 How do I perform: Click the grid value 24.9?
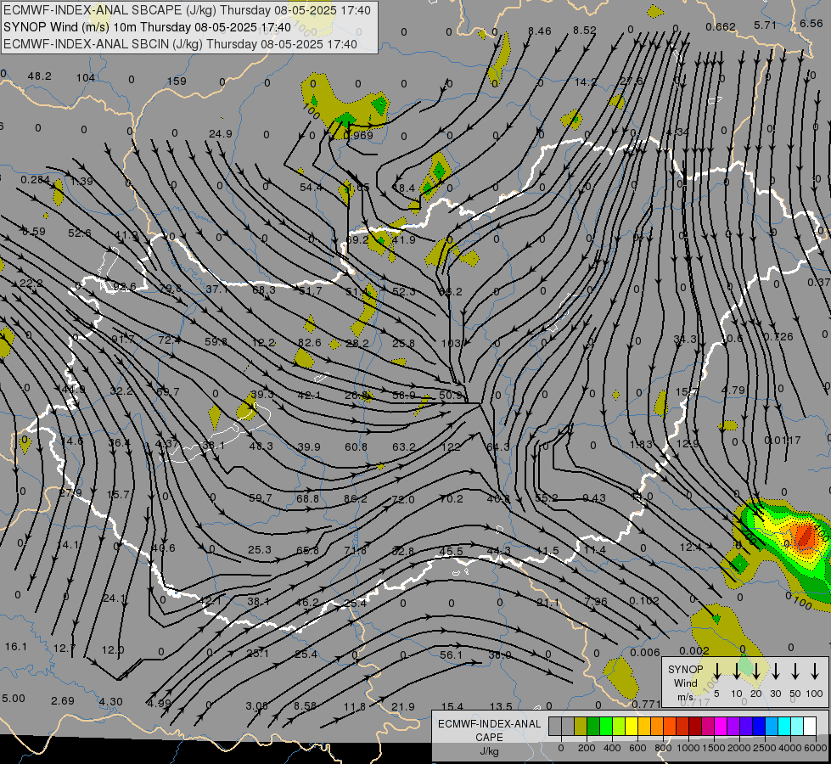pos(221,134)
